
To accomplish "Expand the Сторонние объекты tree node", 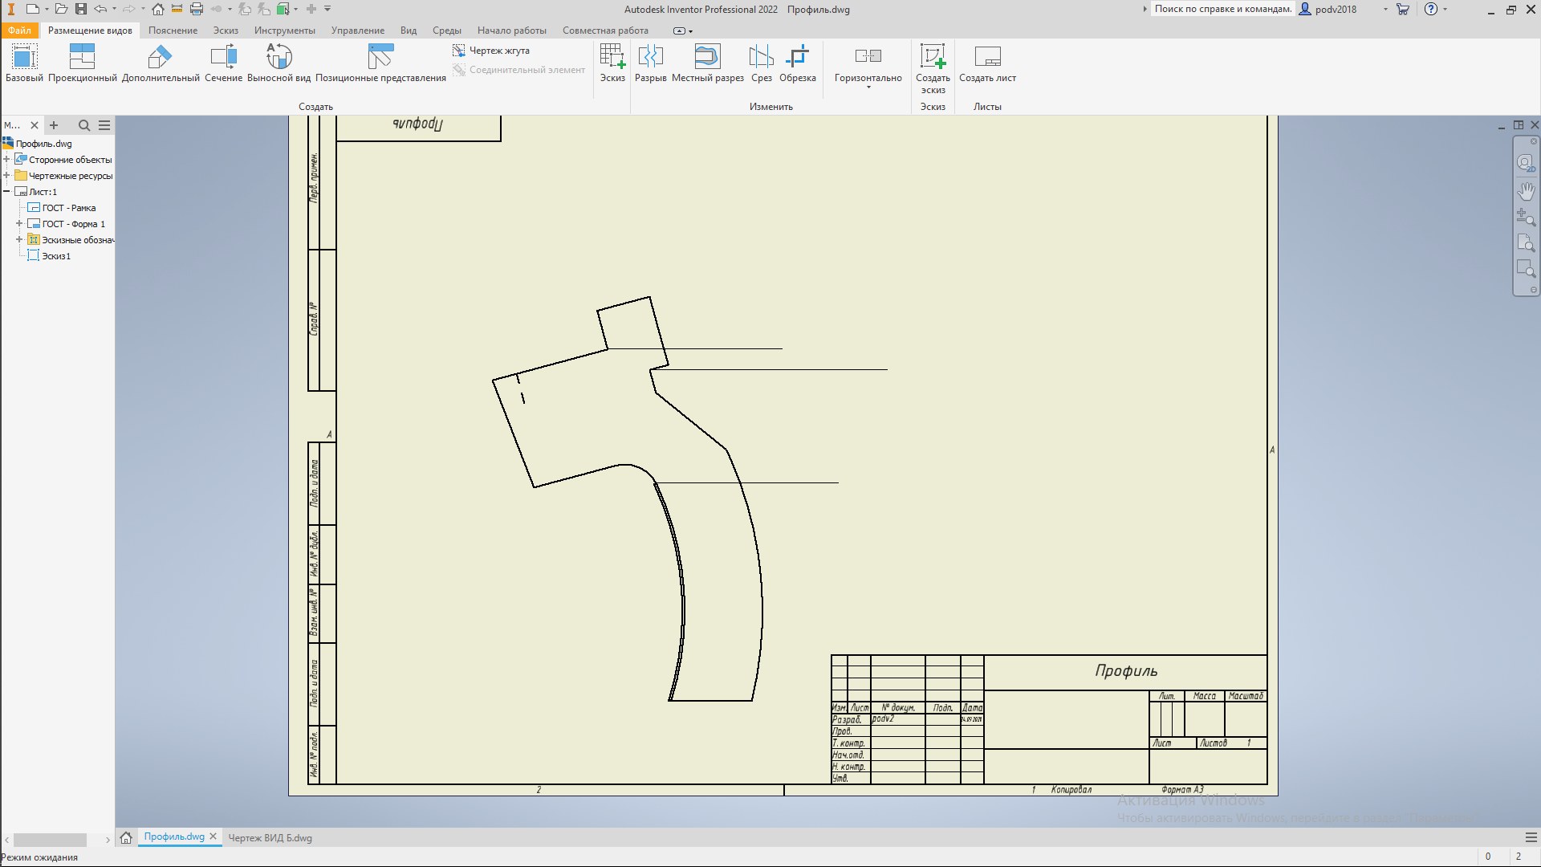I will (x=6, y=160).
